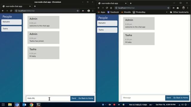This screenshot has width=191, height=107.
Task: Open incognito indicator in left Chromium window
Action: pos(83,11)
